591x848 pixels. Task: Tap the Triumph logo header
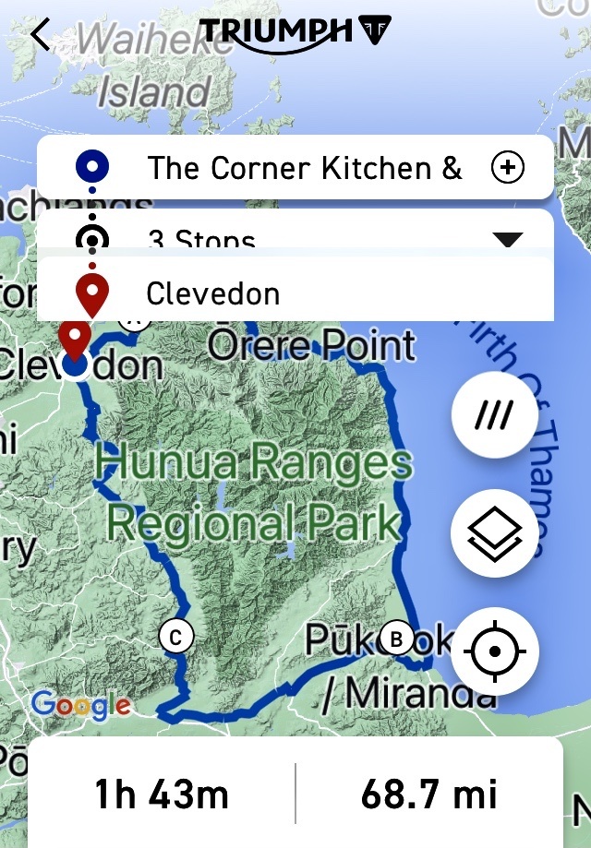(295, 35)
